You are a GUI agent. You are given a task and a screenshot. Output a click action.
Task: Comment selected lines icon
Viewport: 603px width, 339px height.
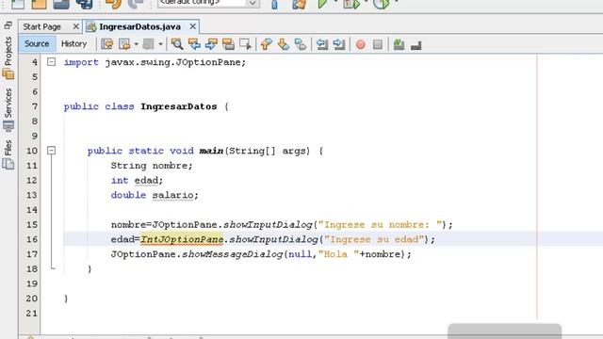click(399, 44)
